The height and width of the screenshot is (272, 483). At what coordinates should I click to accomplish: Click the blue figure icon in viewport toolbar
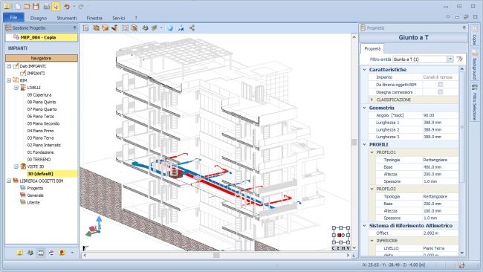181,28
